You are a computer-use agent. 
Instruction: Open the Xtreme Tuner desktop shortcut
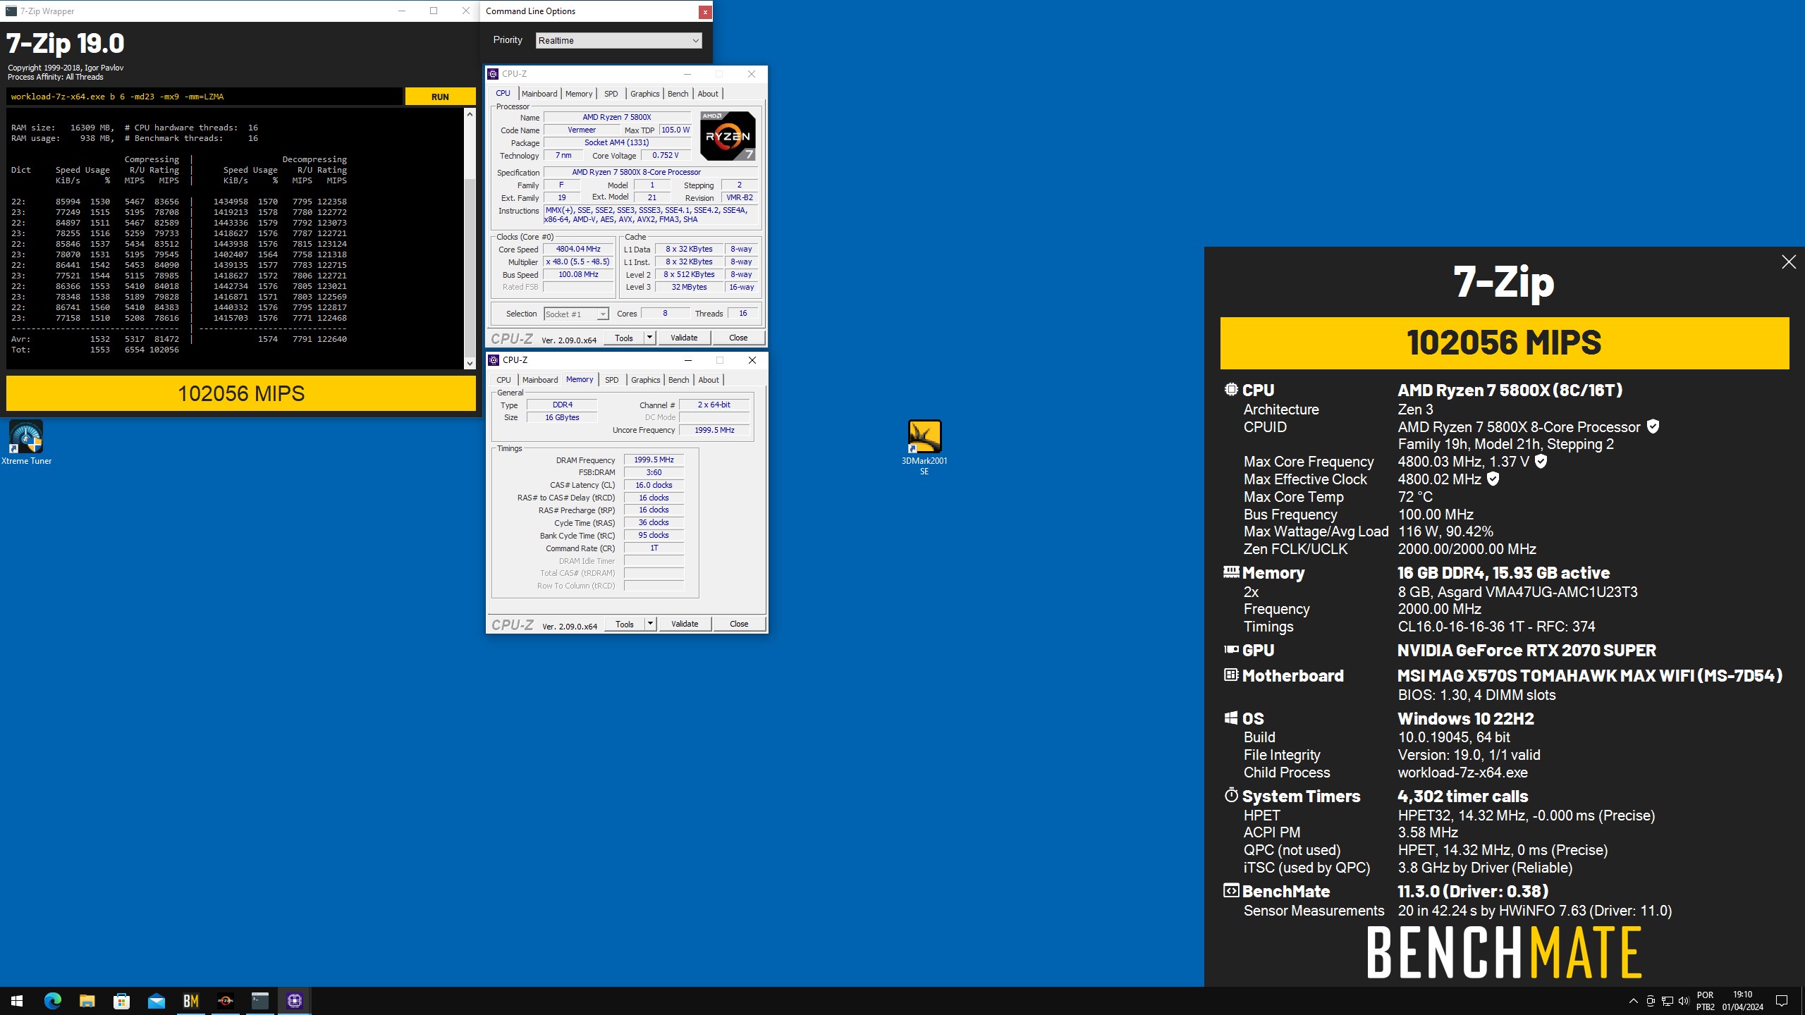click(26, 443)
